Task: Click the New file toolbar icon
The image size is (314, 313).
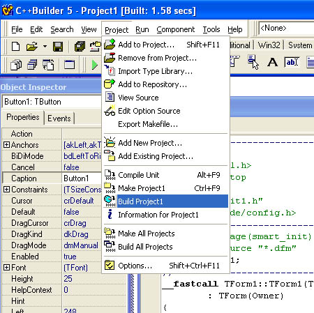Action: [15, 46]
